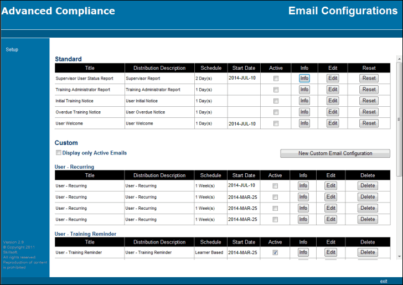Check Active box for User Welcome
403x285 pixels.
(x=276, y=123)
